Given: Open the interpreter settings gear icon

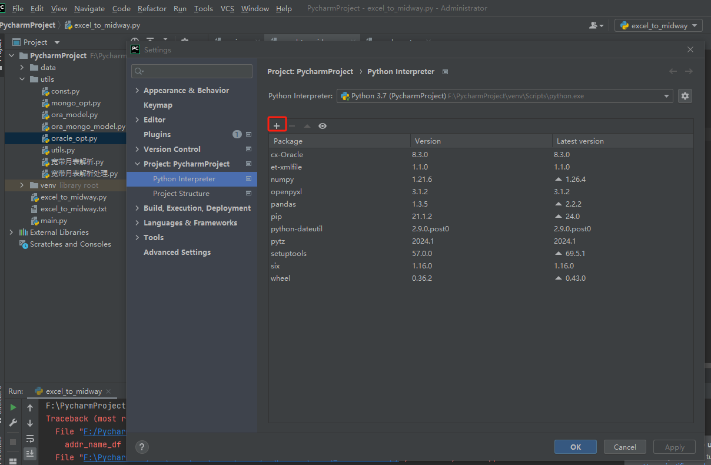Looking at the screenshot, I should (x=685, y=95).
